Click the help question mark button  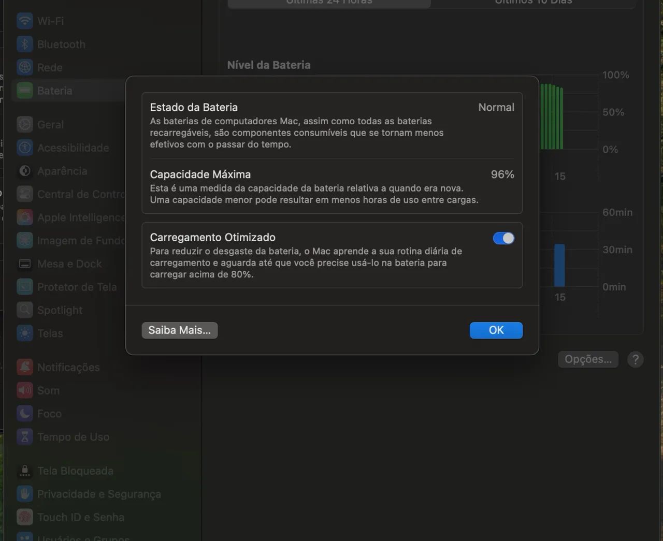coord(635,359)
